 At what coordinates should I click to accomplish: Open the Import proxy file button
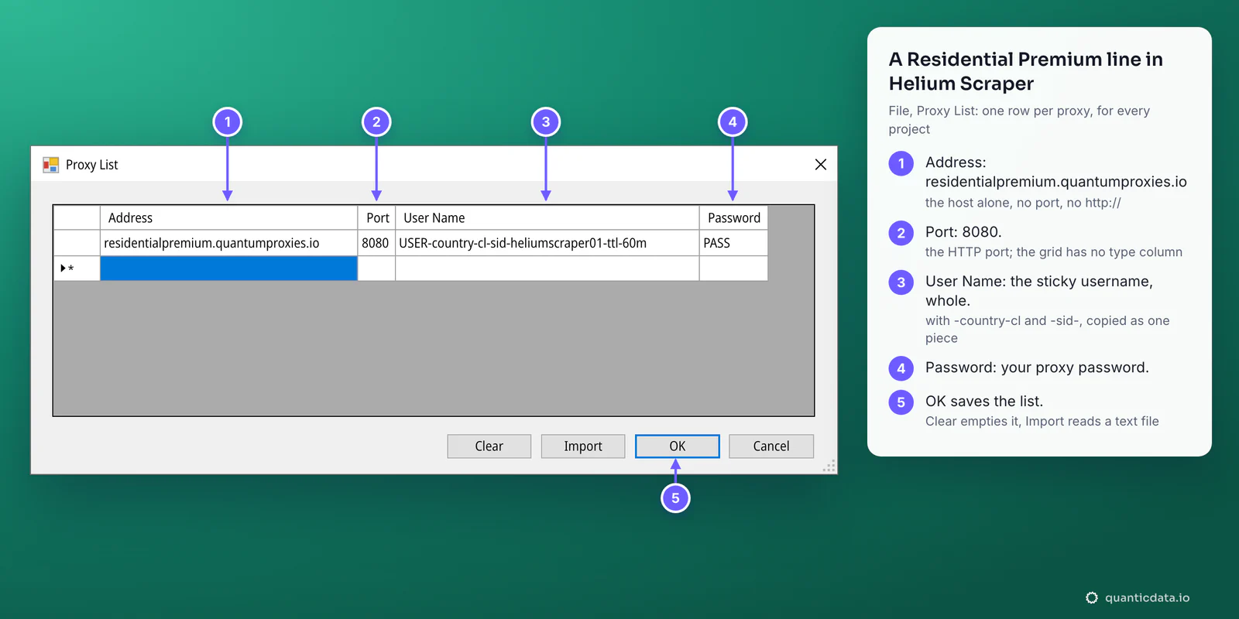click(x=583, y=446)
